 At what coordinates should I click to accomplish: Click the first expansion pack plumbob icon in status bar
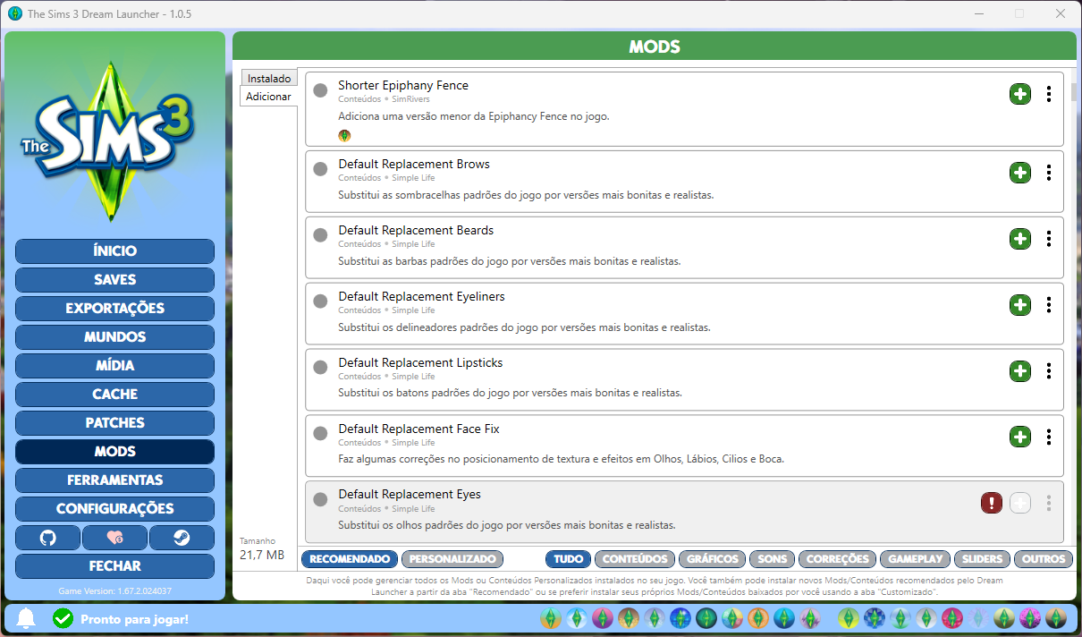[x=551, y=618]
